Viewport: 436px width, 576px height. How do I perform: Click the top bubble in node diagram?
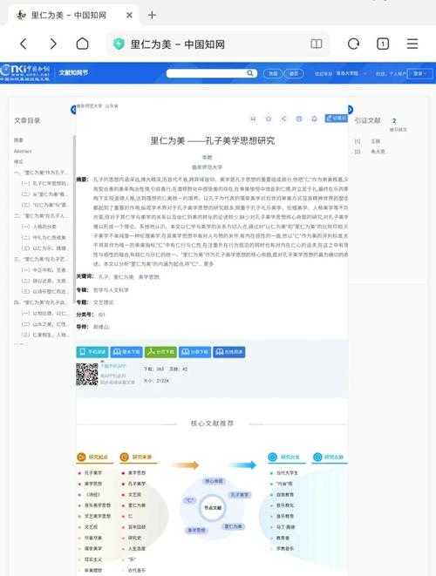[x=214, y=481]
